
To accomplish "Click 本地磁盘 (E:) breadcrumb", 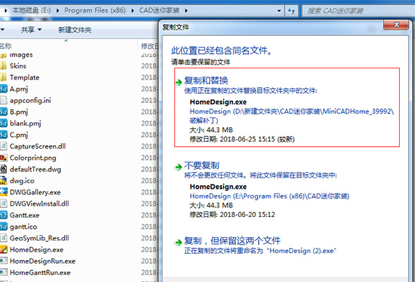I will [32, 10].
